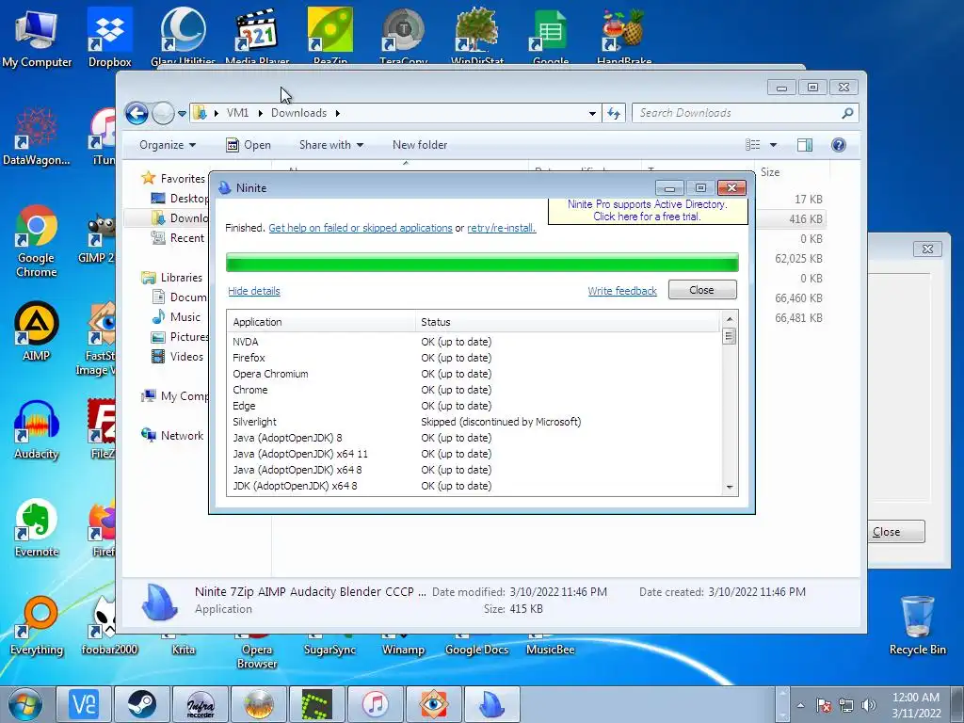Show hidden system tray icons
This screenshot has height=723, width=964.
click(x=800, y=705)
